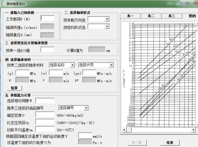This screenshot has height=147, width=198.
Task: Expand the 选择名称 material dropdown
Action: click(73, 65)
